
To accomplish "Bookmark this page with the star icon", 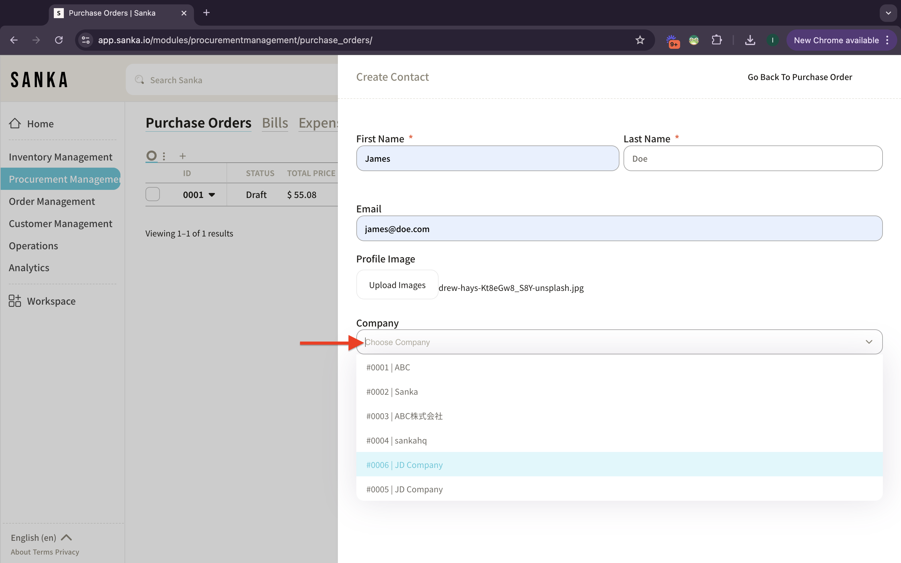I will [640, 40].
